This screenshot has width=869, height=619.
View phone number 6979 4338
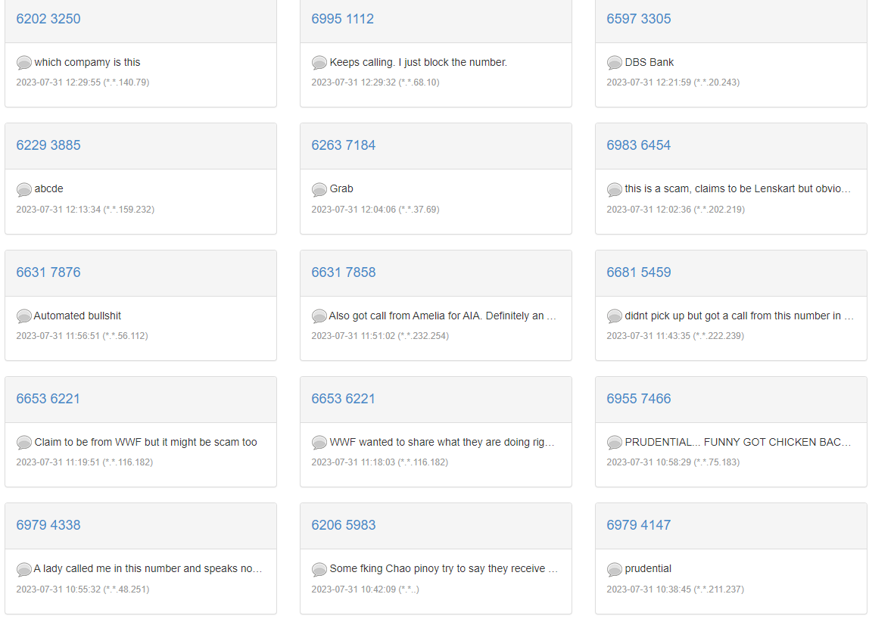click(x=48, y=525)
